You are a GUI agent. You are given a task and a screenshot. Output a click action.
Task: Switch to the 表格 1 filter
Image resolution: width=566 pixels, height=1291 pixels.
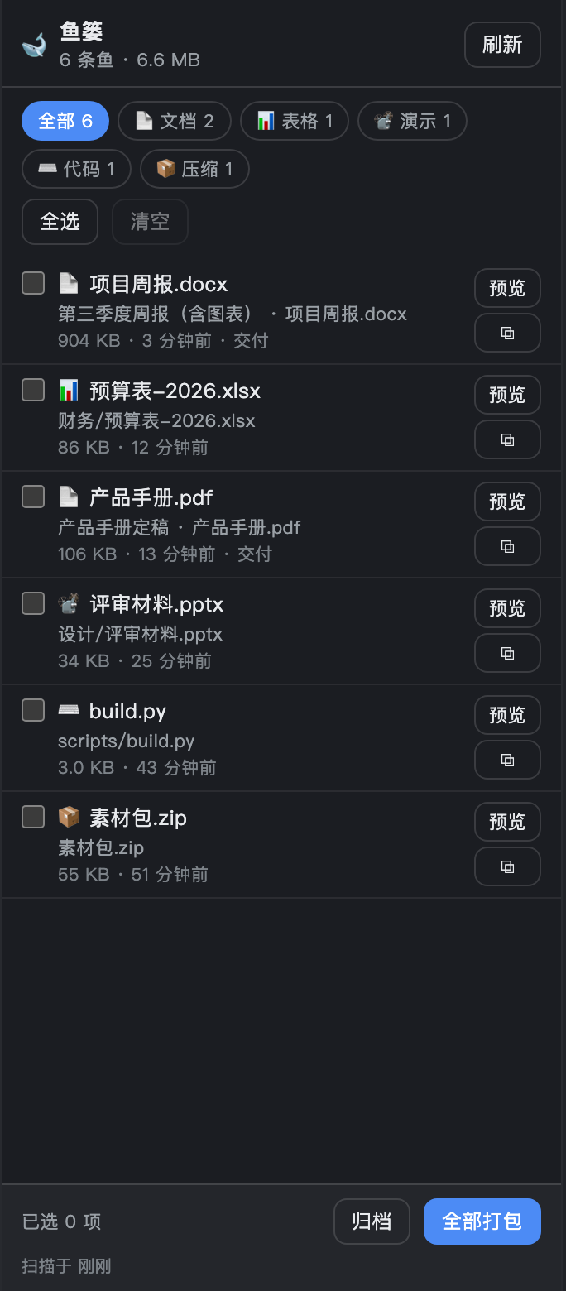pyautogui.click(x=295, y=122)
